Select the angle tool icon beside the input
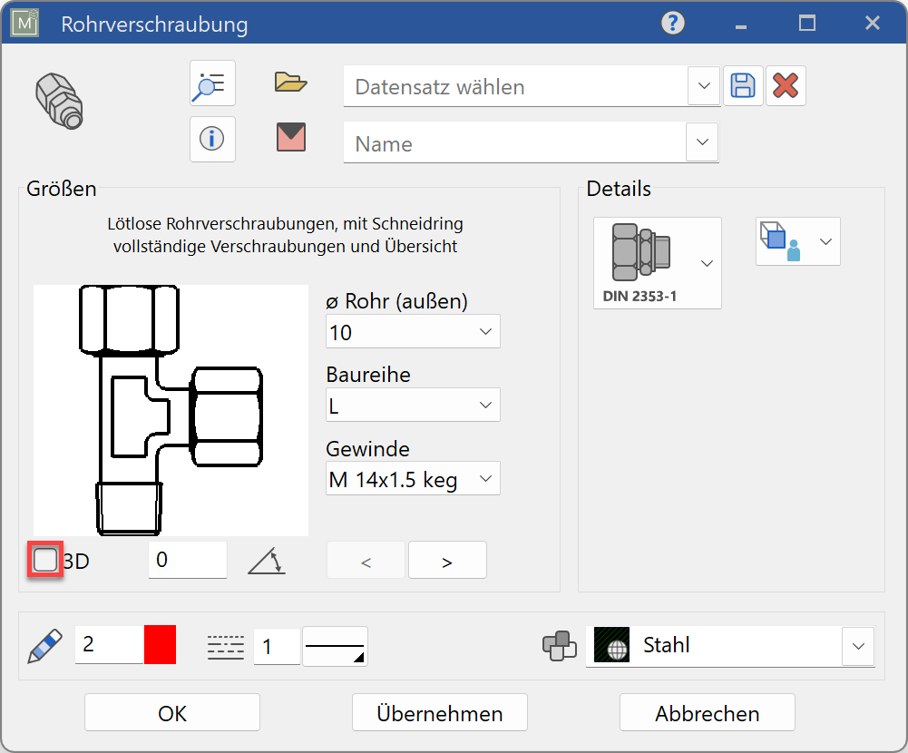Screen dimensions: 908x753 tap(267, 560)
